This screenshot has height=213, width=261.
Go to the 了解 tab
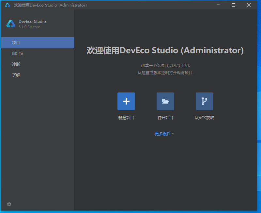16,75
